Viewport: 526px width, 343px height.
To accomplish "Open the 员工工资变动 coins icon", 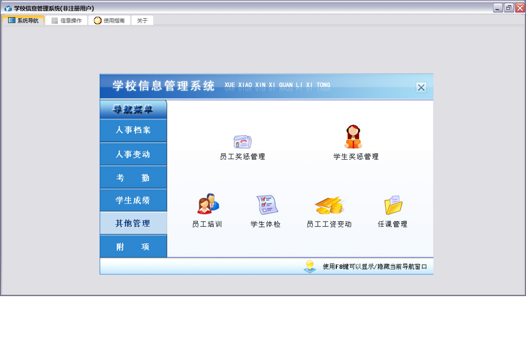I will pos(329,205).
